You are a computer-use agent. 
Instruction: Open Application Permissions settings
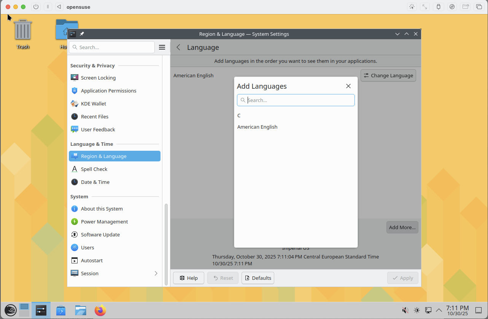[108, 91]
